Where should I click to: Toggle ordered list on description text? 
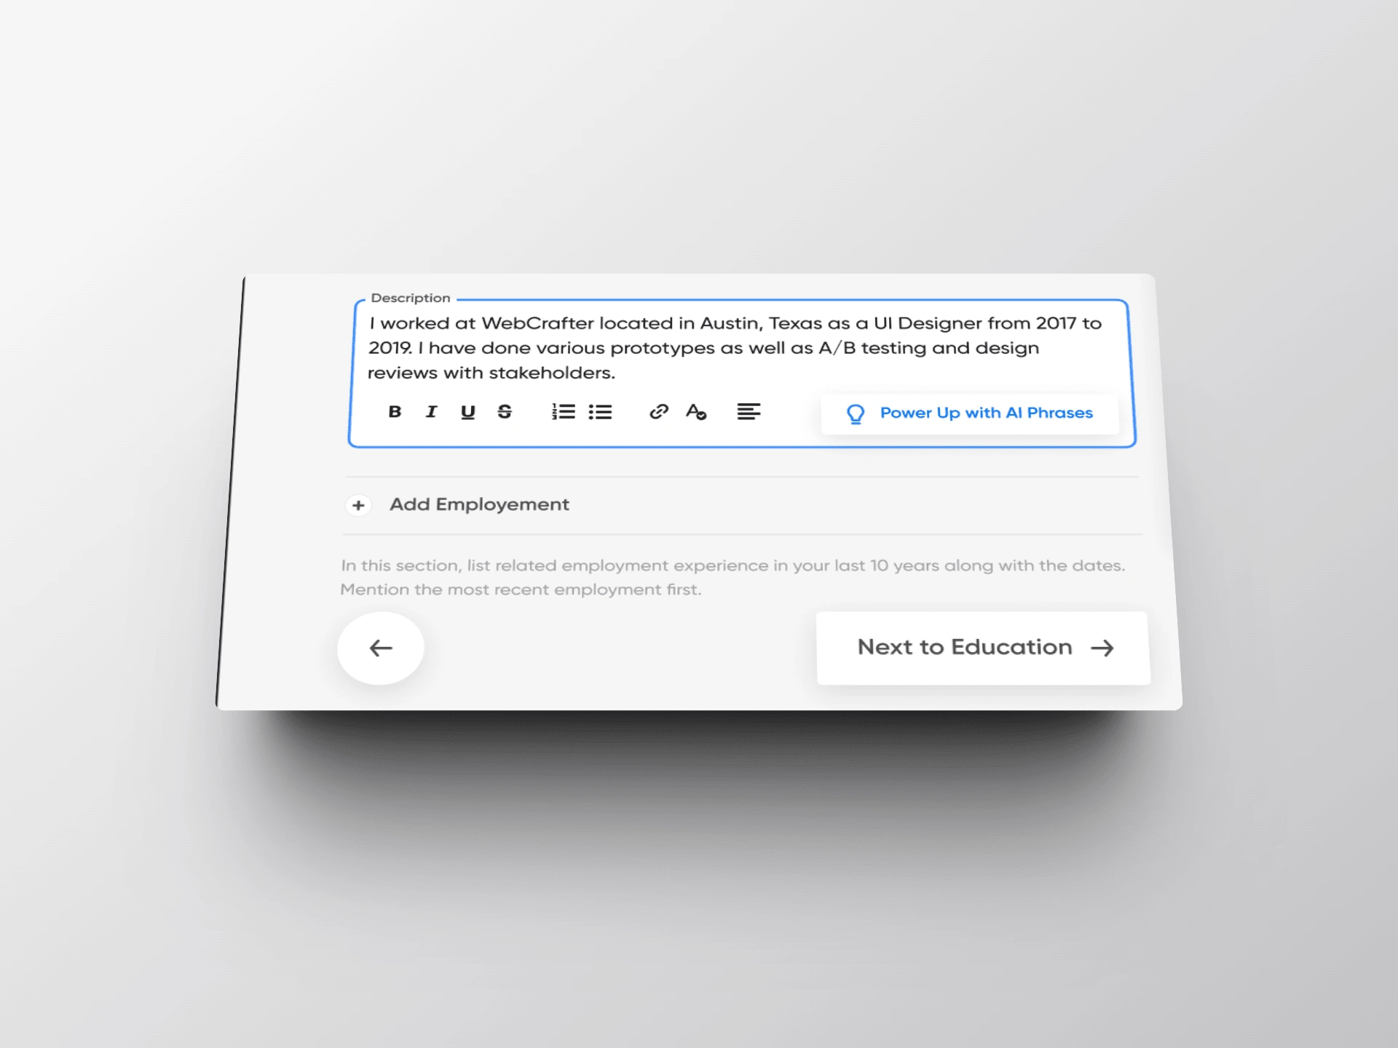tap(563, 412)
